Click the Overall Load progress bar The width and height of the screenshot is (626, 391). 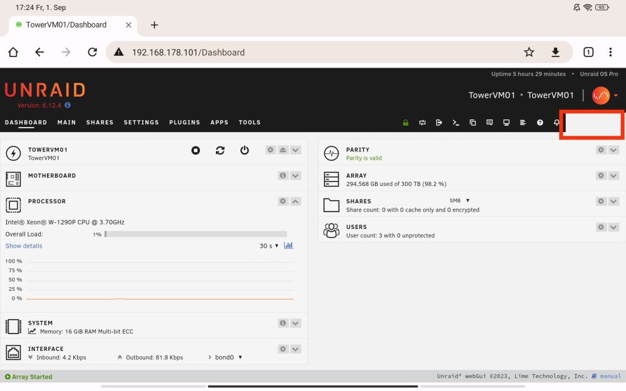[195, 234]
